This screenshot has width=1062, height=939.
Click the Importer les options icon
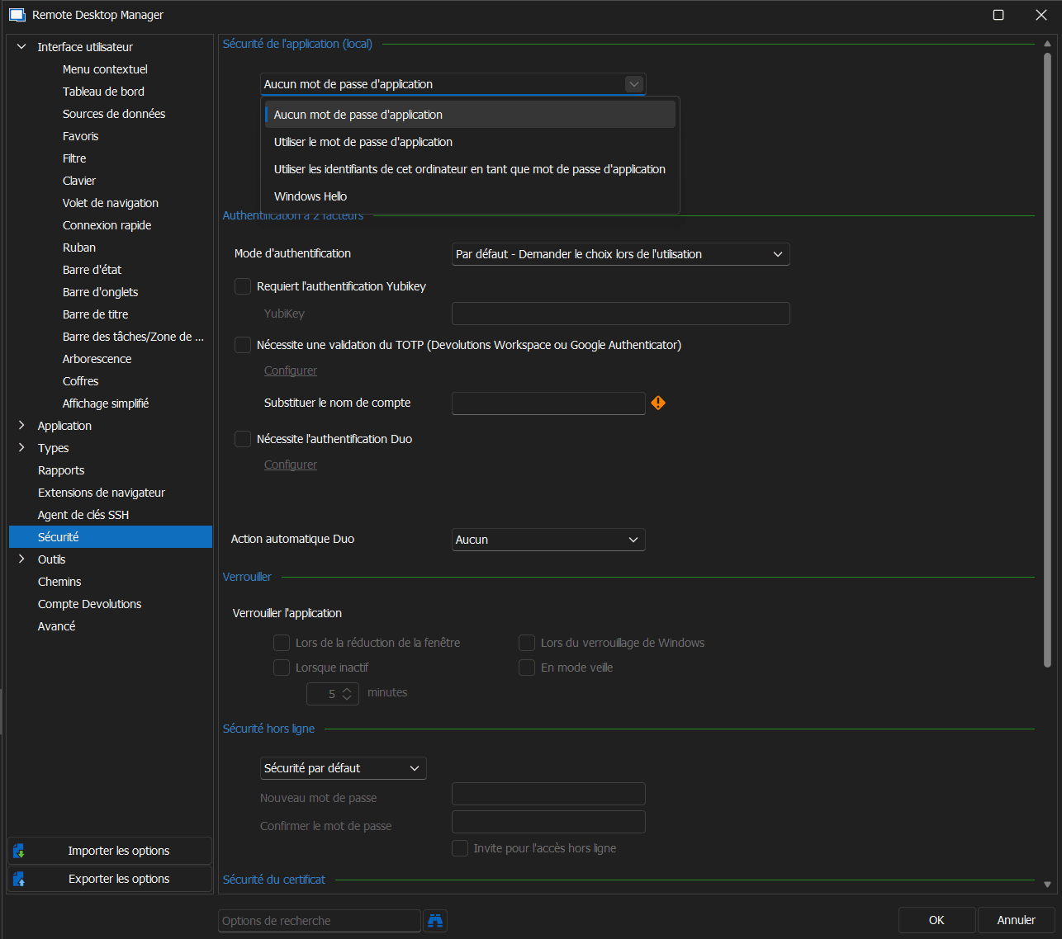19,851
